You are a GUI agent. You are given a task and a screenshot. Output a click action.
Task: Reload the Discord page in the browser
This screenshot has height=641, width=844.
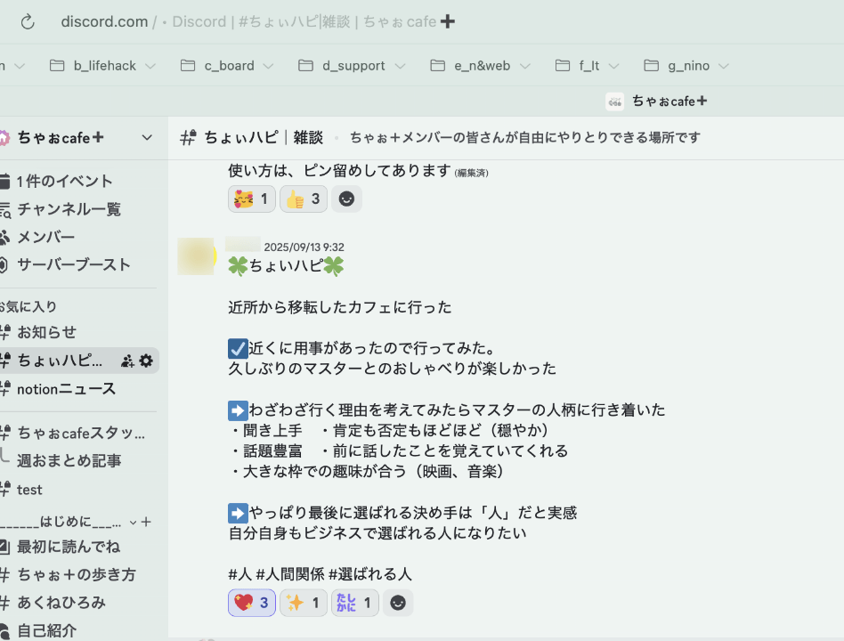pyautogui.click(x=28, y=21)
